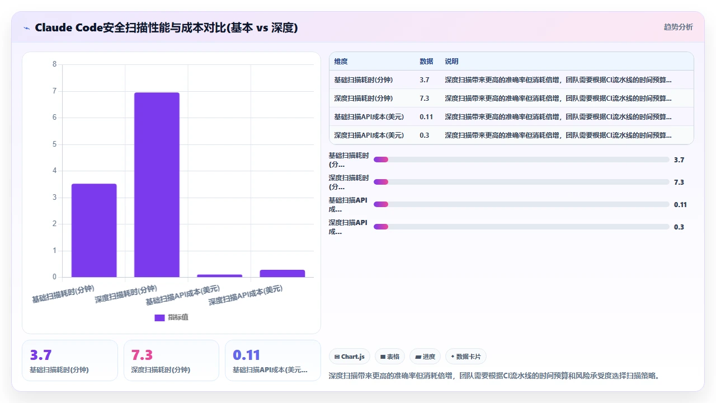
Task: Click the 0.11 value beside the progress bar
Action: tap(680, 204)
